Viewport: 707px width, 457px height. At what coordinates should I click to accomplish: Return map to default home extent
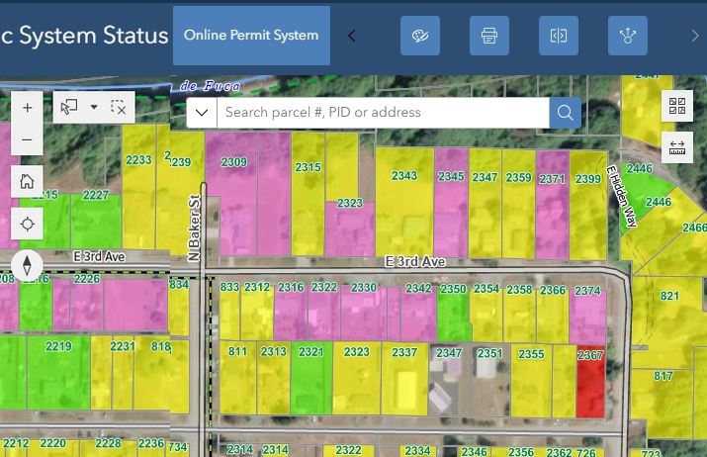(x=27, y=181)
